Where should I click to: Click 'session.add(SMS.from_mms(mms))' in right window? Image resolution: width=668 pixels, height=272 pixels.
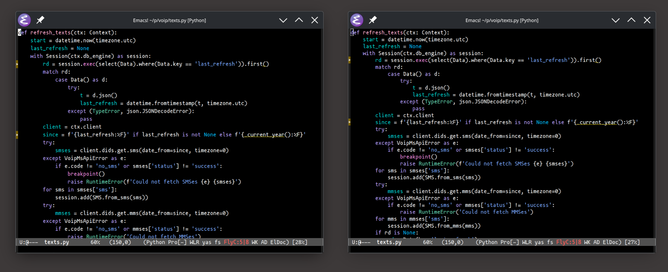click(434, 226)
